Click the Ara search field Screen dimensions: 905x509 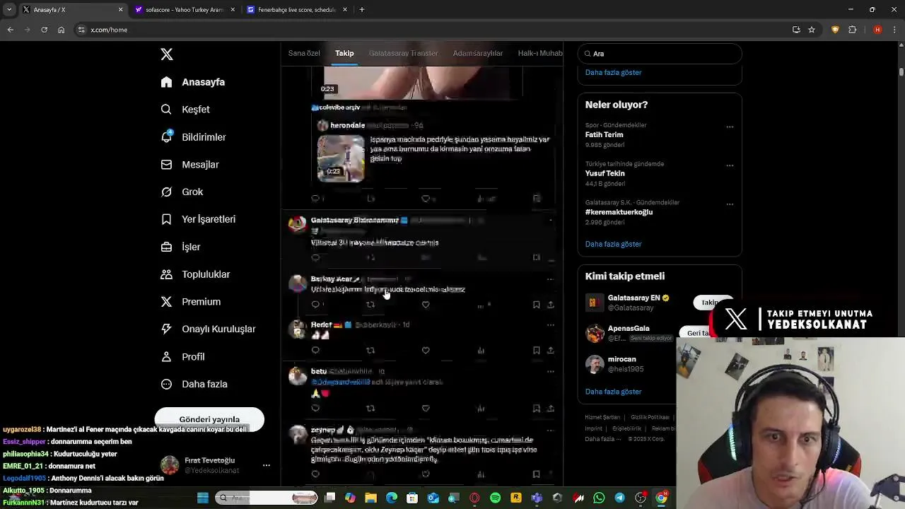click(660, 54)
